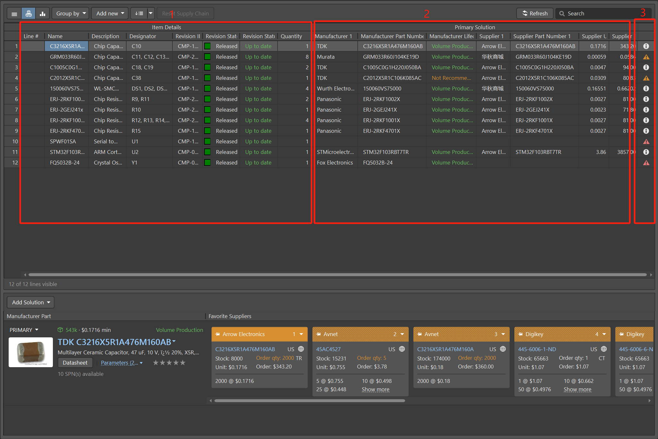Screen dimensions: 658x439
Task: Click globe icon on Arrow Electronics card
Action: coord(301,349)
